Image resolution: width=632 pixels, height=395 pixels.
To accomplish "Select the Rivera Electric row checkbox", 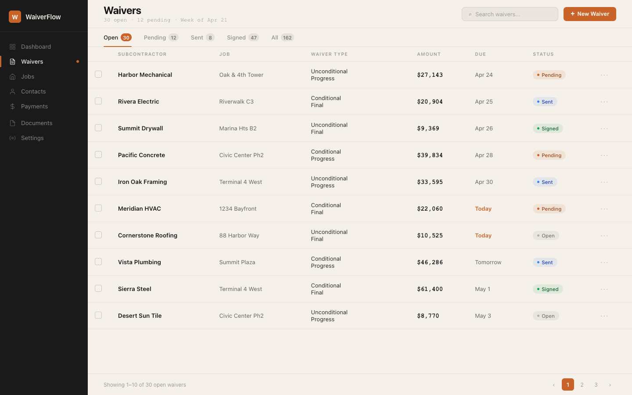I will (98, 101).
